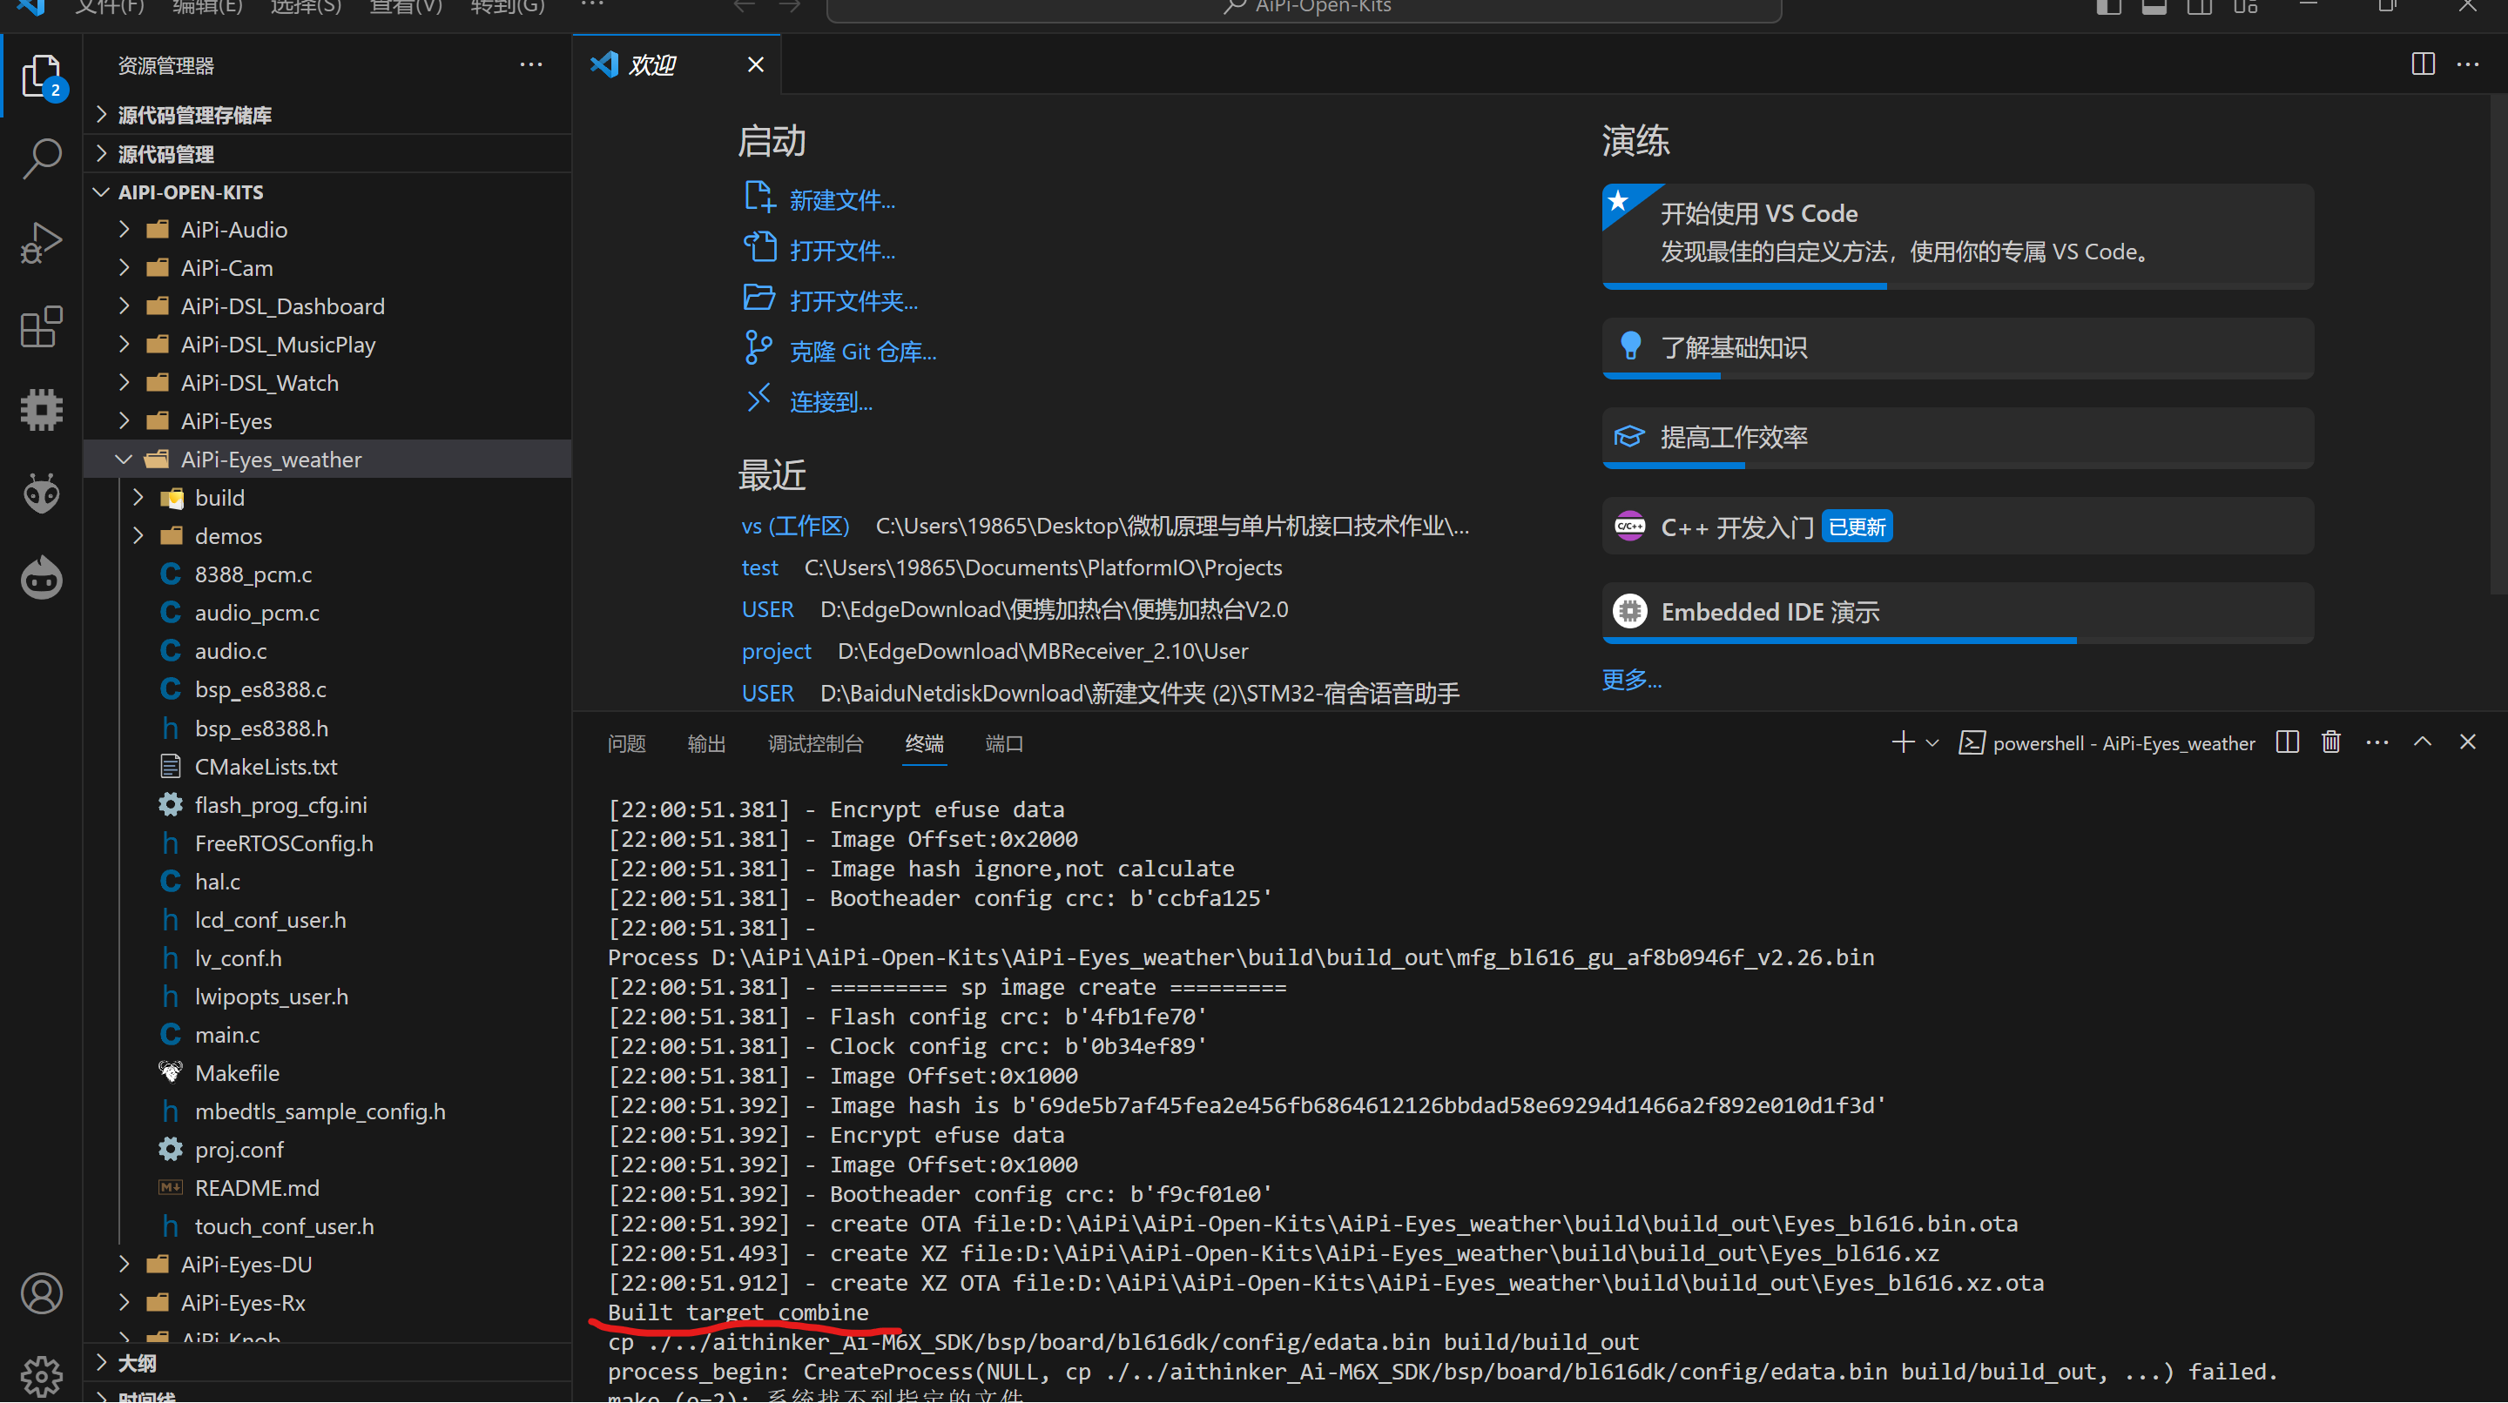Split the editor to the right
Viewport: 2508px width, 1403px height.
[x=2423, y=65]
